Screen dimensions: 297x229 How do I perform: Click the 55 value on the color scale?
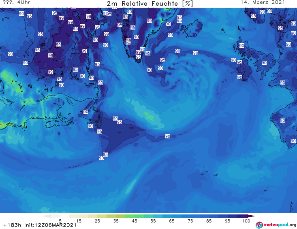point(153,221)
